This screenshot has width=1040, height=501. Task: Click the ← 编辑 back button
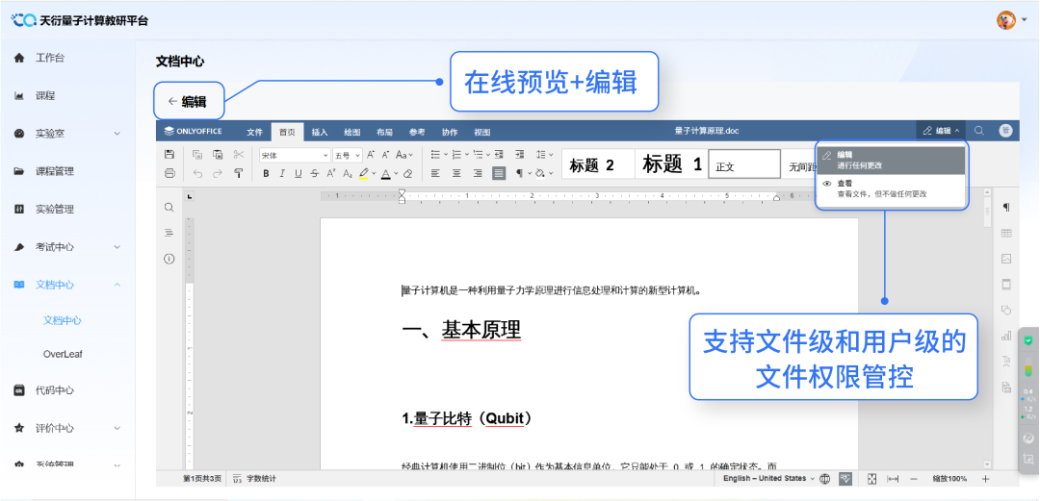188,101
